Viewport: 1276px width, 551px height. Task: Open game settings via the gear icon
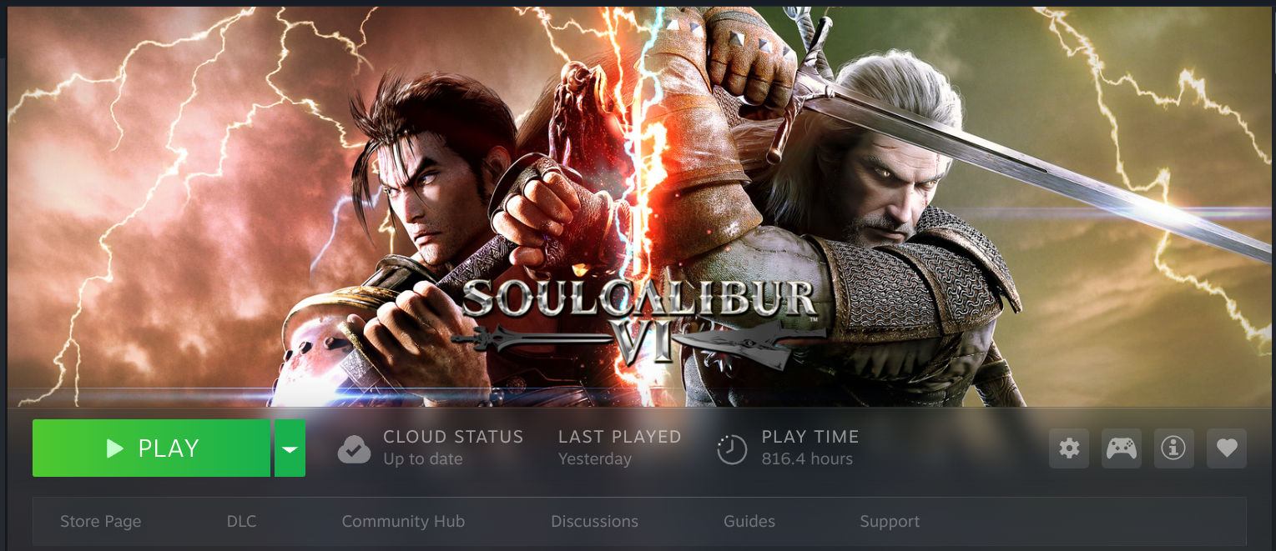click(x=1069, y=448)
